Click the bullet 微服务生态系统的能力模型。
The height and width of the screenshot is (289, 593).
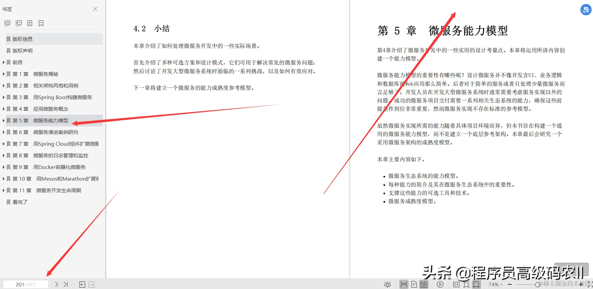point(424,176)
